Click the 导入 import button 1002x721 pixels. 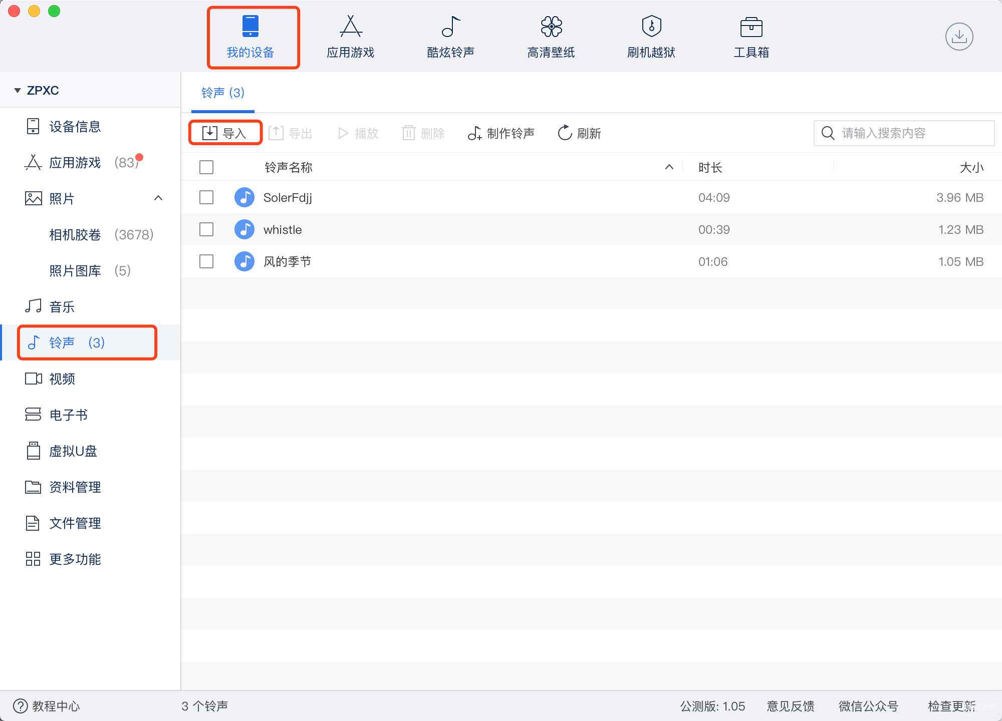(224, 133)
